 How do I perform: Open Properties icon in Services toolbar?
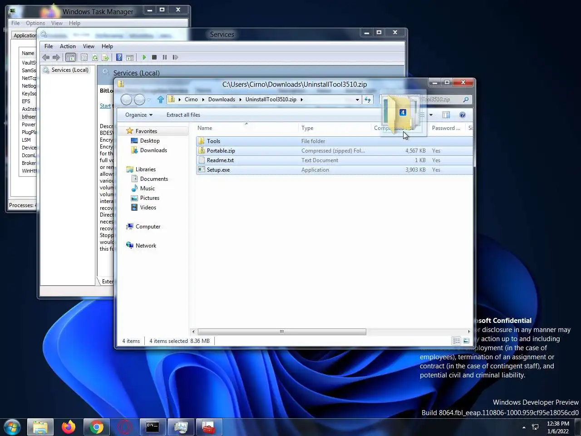point(84,57)
